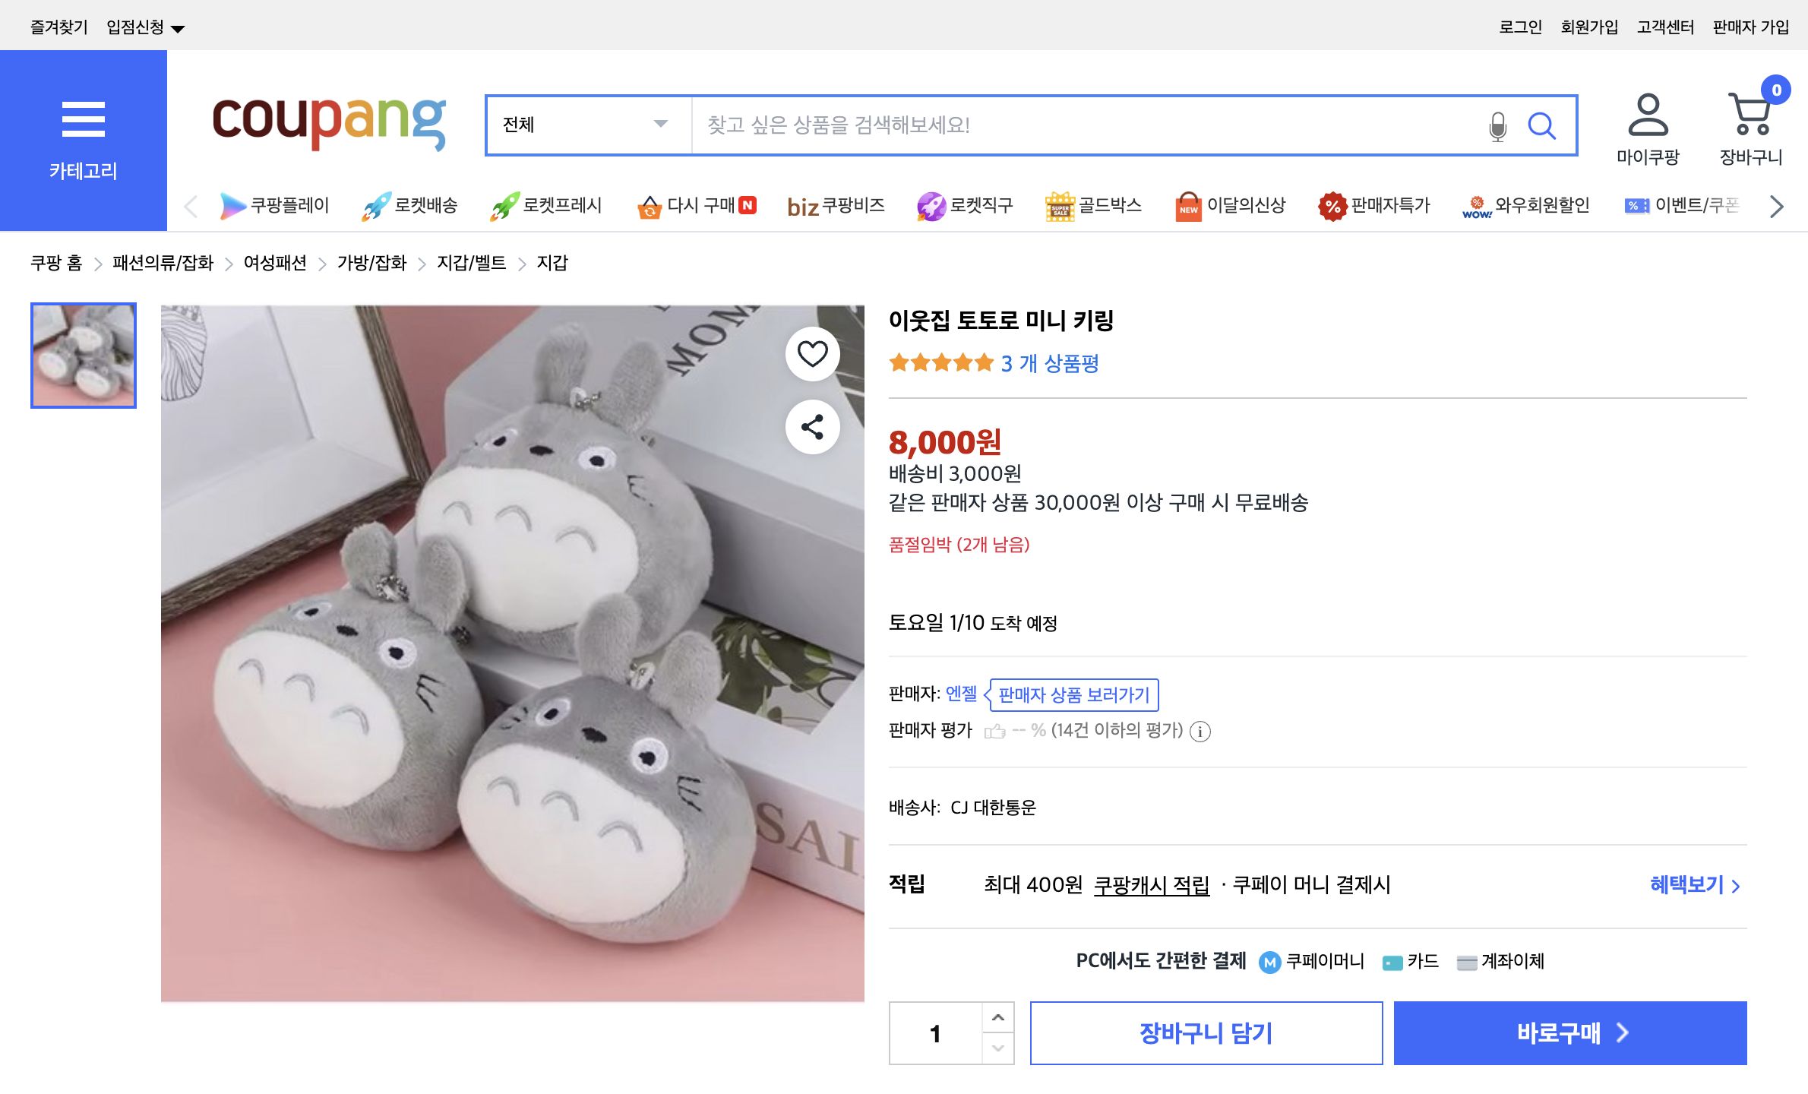Click the thumbs-up seller rating icon

tap(994, 730)
